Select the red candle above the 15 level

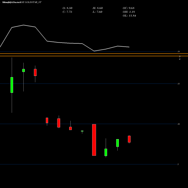pyautogui.click(x=35, y=73)
